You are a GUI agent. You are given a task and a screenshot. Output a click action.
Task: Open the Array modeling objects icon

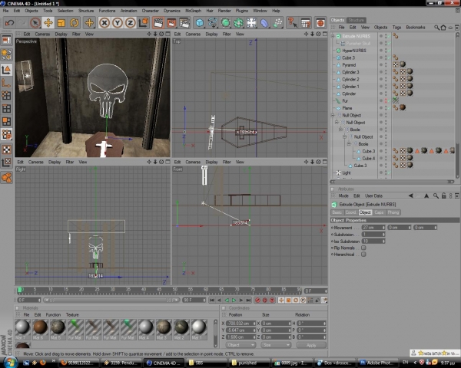[238, 22]
